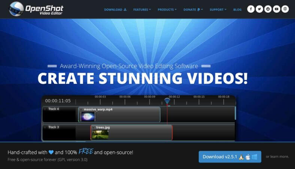Screen dimensions: 295x169
Task: Click the Track 3 label
Action: (x=54, y=127)
